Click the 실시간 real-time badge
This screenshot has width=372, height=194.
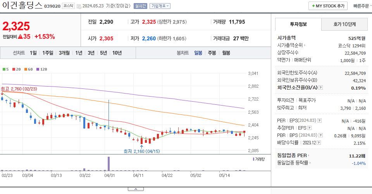[140, 6]
